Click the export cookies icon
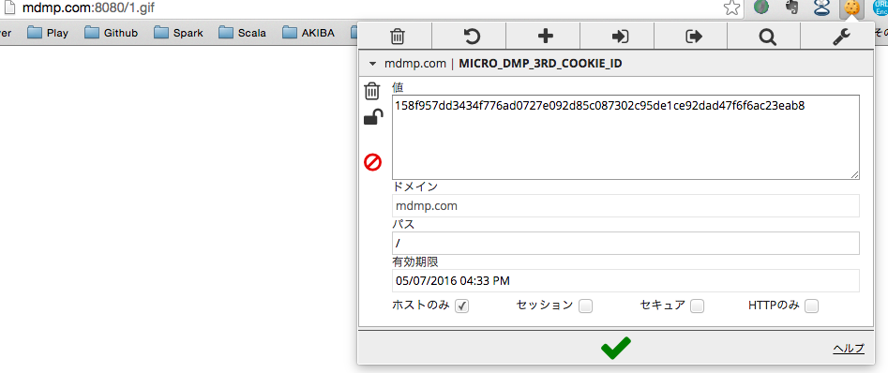 click(694, 37)
